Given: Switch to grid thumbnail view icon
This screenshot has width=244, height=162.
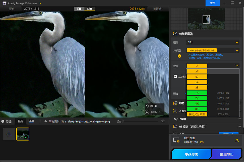Looking at the screenshot, I should (x=20, y=121).
